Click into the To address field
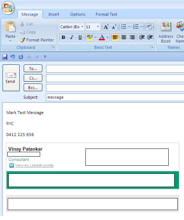184x220 pixels. coord(115,69)
